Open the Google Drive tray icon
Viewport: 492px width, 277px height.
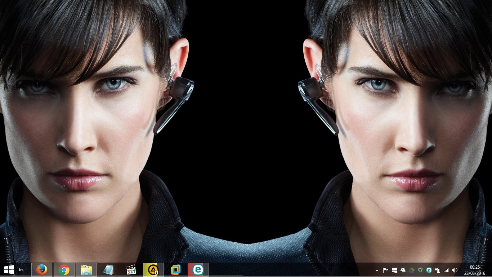[x=412, y=270]
